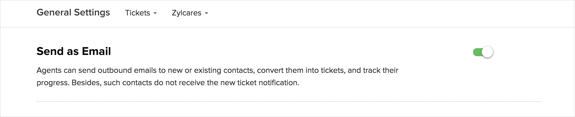
Task: Click the Send as Email heading
Action: (x=74, y=51)
